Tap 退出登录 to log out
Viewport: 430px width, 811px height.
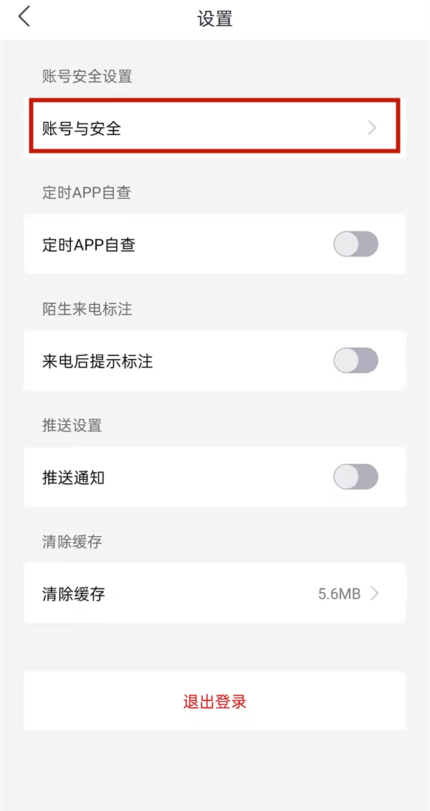coord(214,702)
